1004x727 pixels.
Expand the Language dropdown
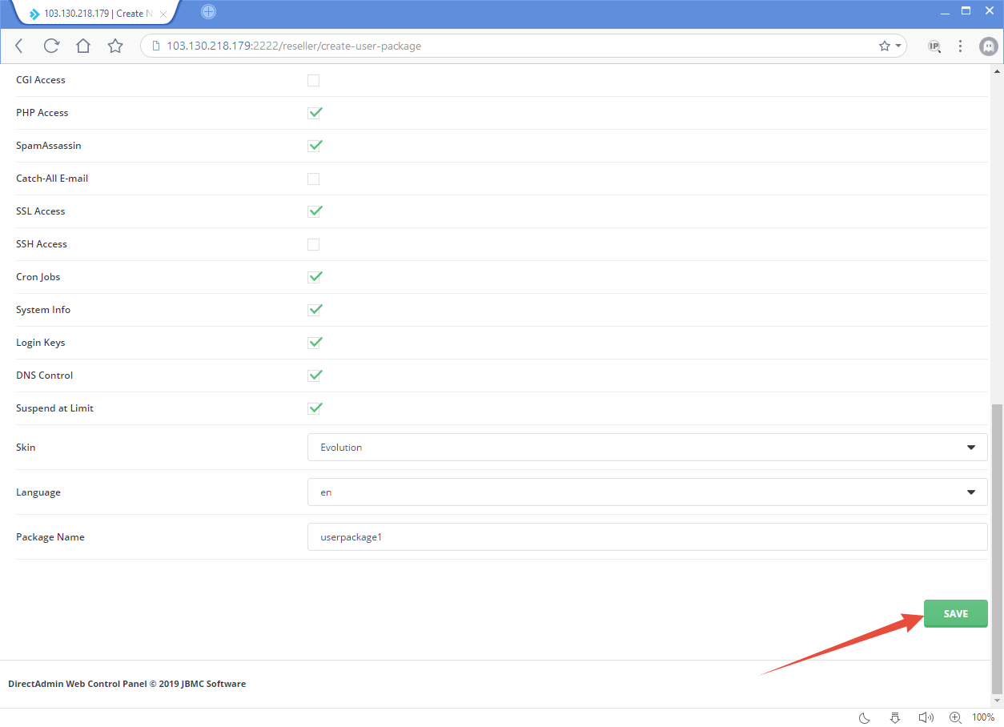(x=647, y=492)
